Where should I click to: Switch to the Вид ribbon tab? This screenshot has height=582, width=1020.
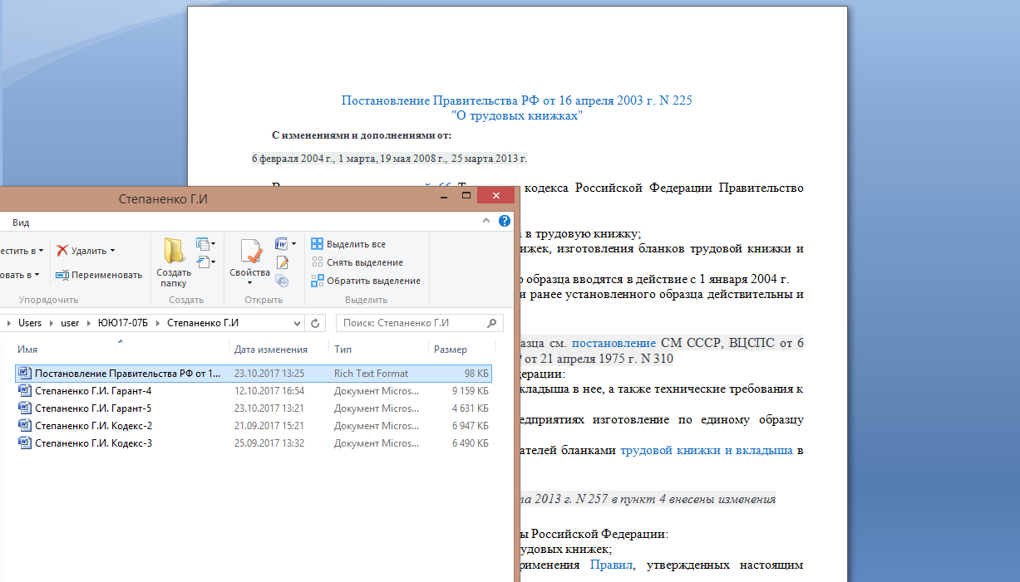(21, 223)
